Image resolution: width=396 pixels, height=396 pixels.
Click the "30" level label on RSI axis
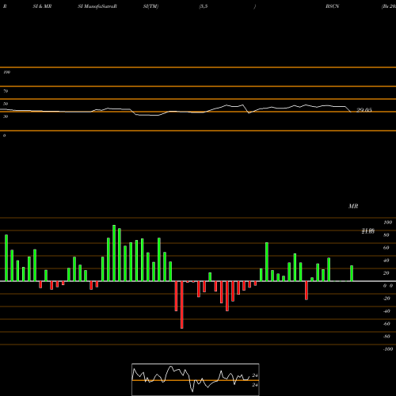coord(6,116)
